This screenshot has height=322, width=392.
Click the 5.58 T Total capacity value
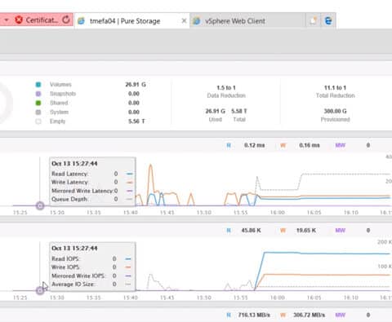(239, 111)
